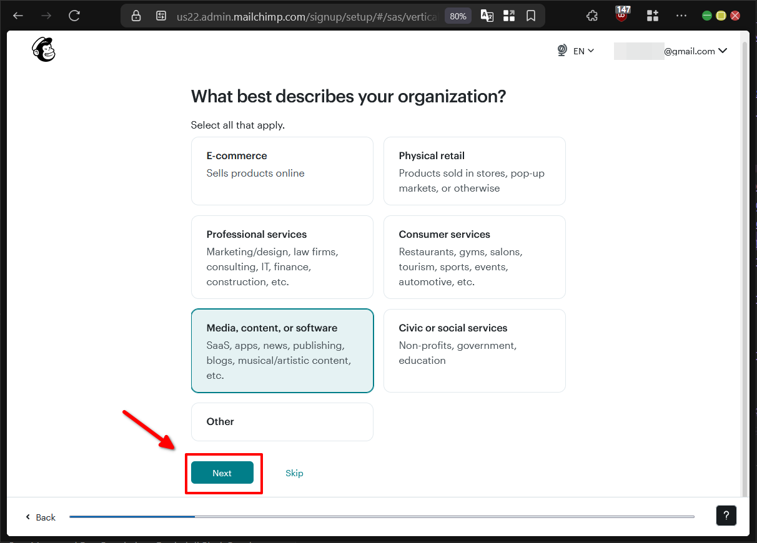Click the signup progress bar

point(382,516)
